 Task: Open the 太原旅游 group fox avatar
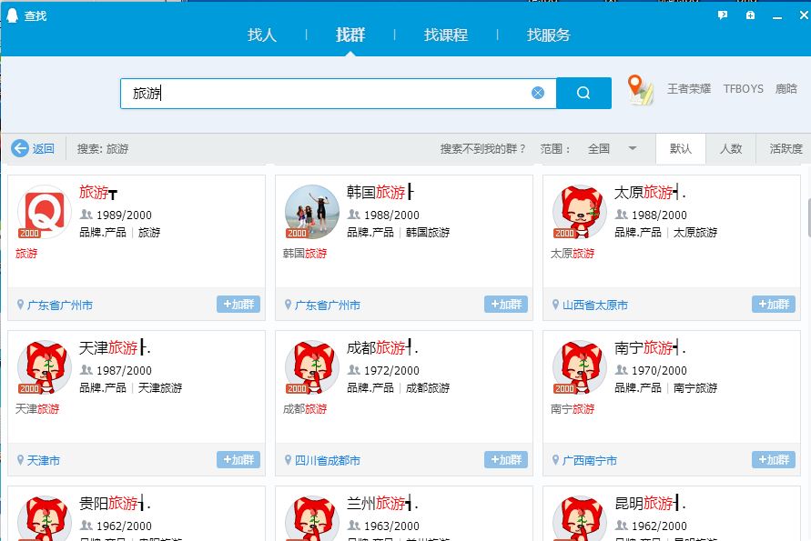pos(580,212)
